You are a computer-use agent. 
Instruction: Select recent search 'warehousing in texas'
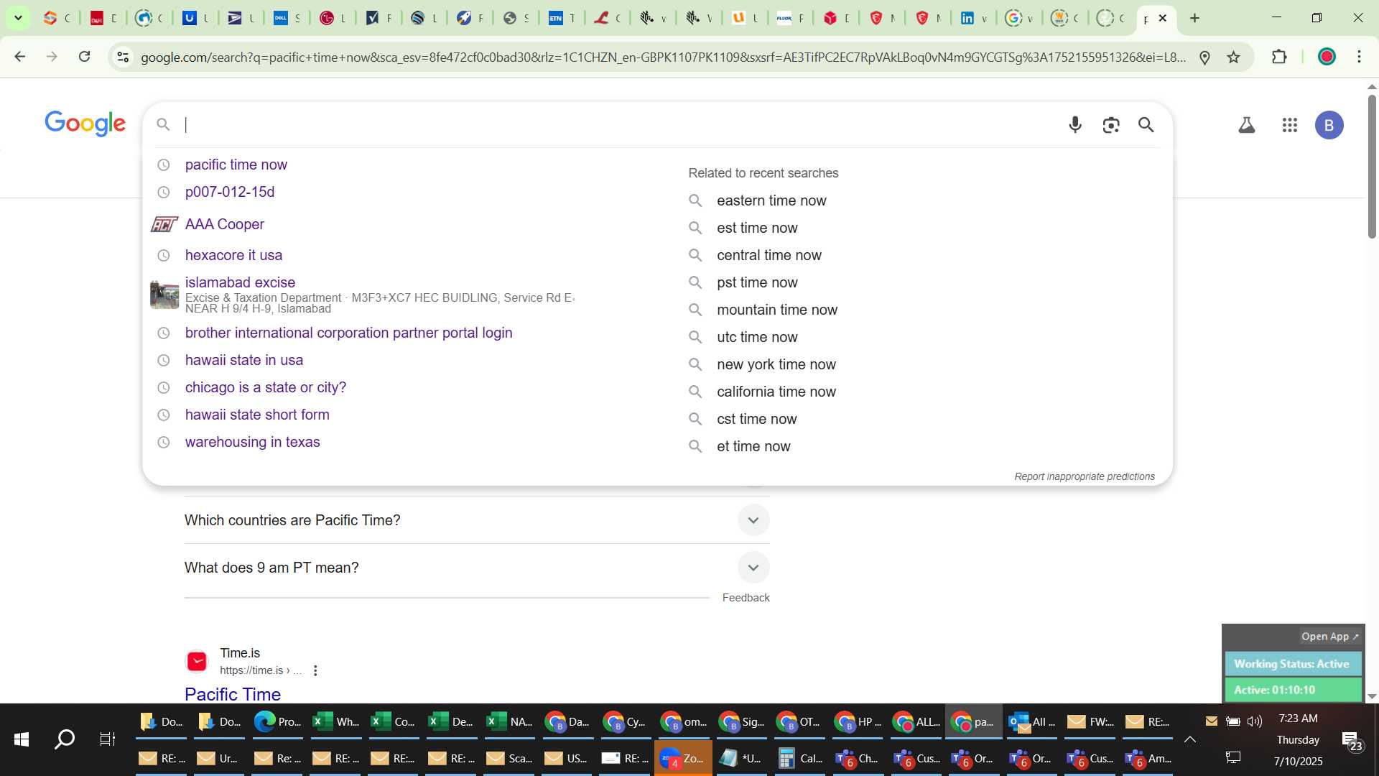point(252,442)
